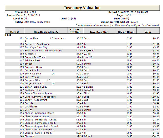Select the Food category heading
This screenshot has width=163, height=138.
(x=8, y=35)
